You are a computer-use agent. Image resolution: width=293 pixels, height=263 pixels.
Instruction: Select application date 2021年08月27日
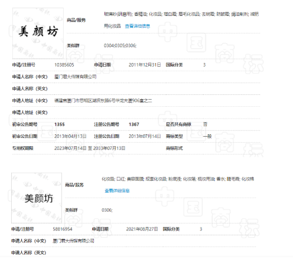(142, 229)
